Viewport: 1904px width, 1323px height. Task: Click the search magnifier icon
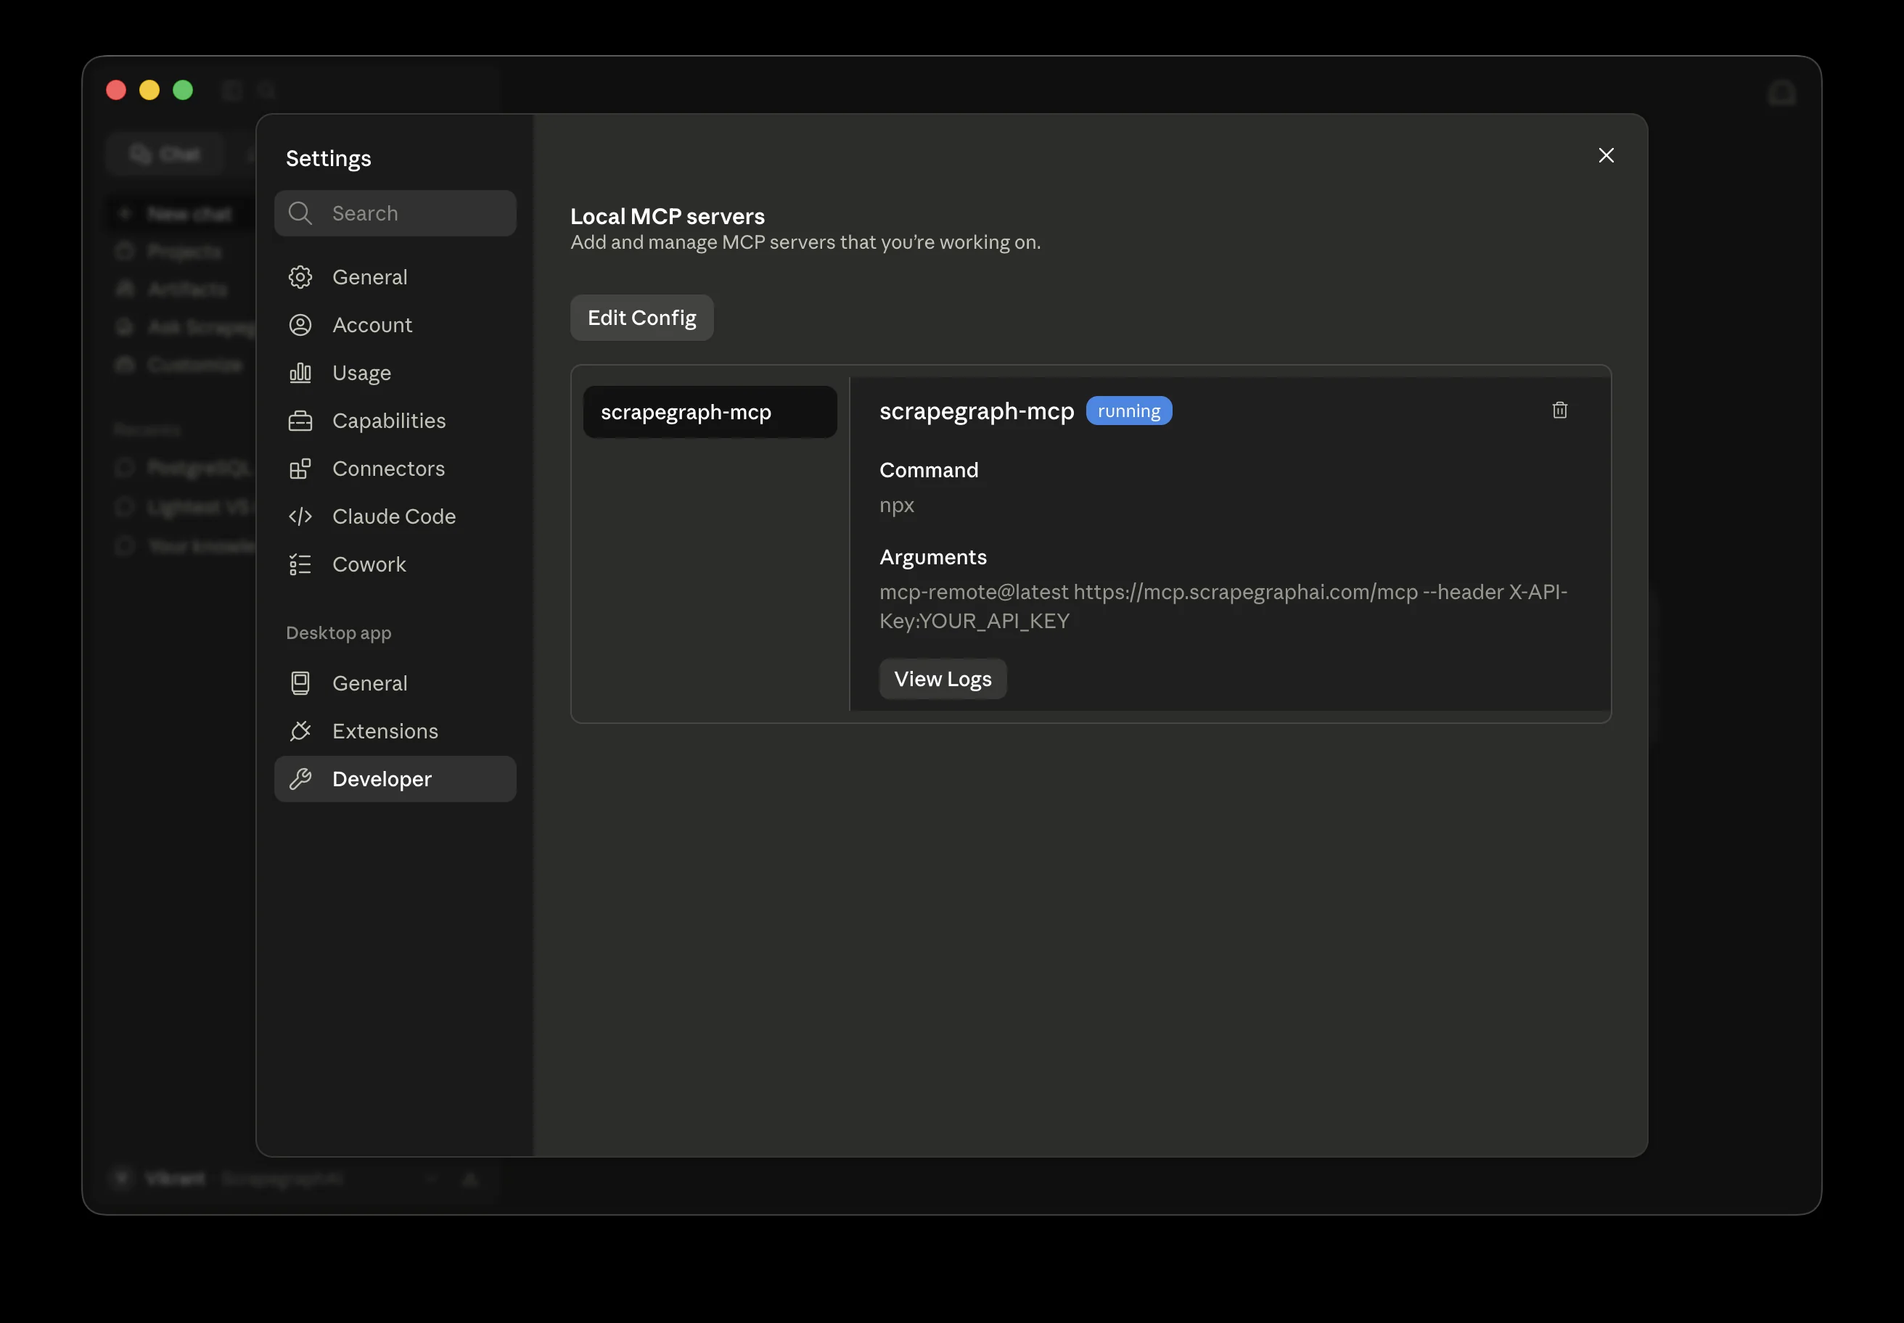300,214
